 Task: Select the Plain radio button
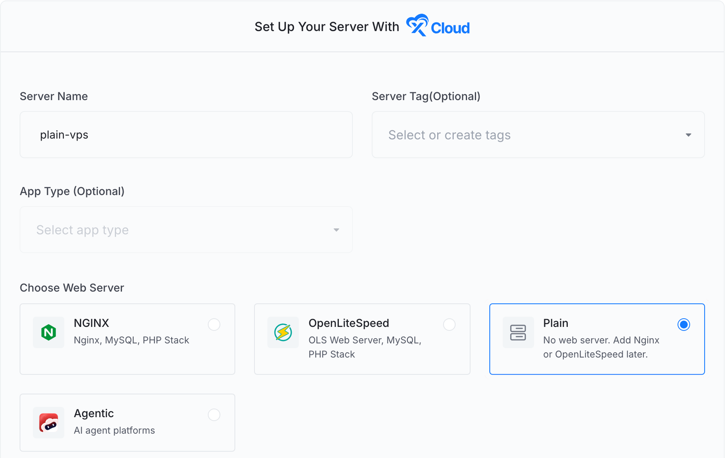(x=684, y=325)
